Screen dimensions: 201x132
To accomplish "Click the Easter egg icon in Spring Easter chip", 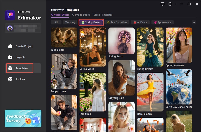I will coord(83,22).
